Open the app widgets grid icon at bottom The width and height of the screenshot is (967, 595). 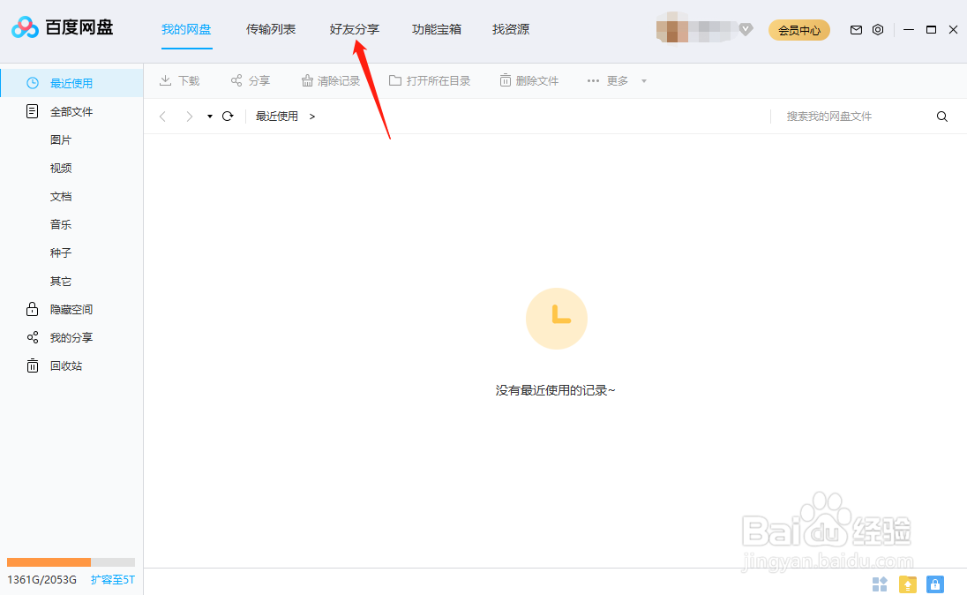pos(880,584)
